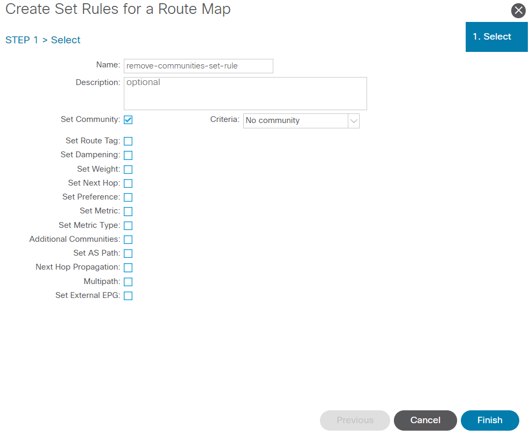Screen dimensions: 530x436
Task: Enable Next Hop Propagation checkbox
Action: click(x=128, y=267)
